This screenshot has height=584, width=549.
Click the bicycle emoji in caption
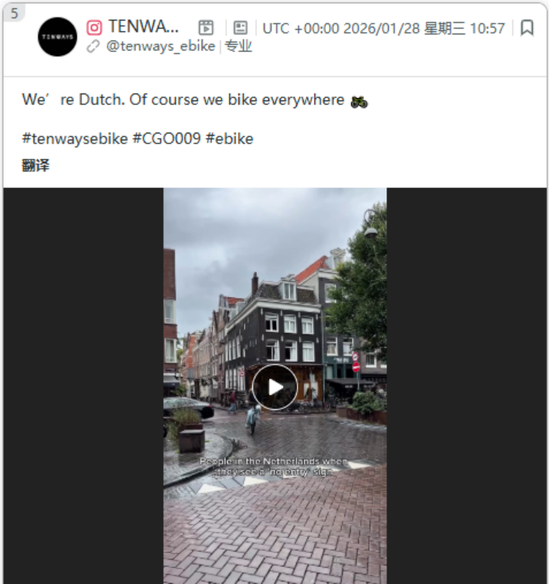coord(359,101)
